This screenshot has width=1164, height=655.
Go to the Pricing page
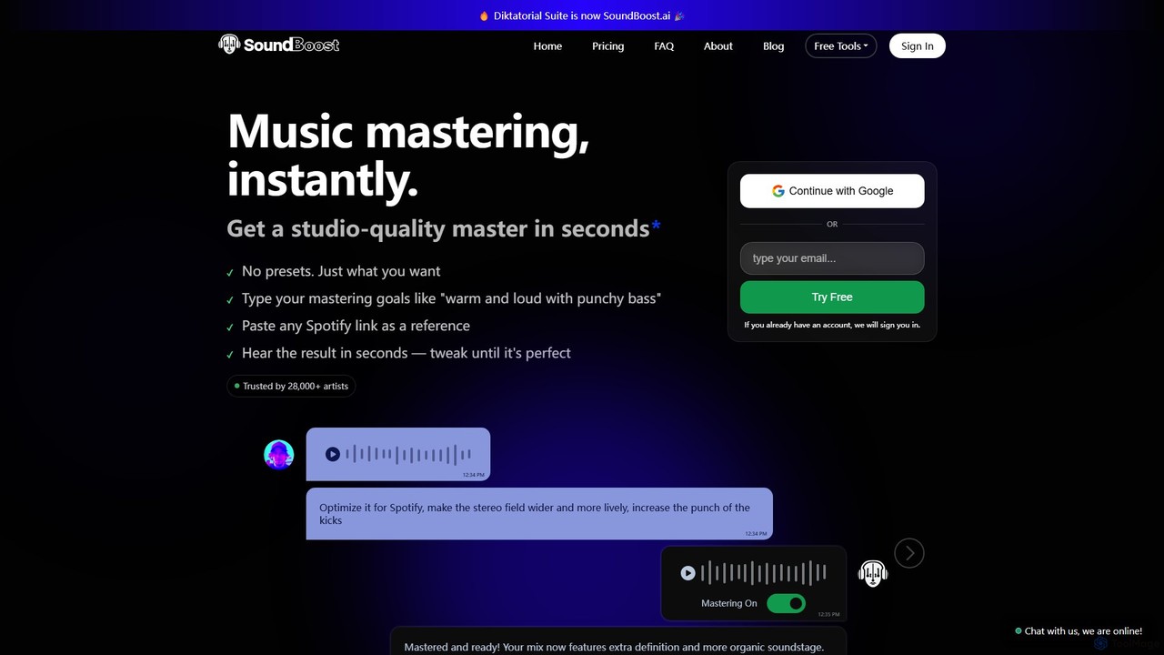coord(607,46)
